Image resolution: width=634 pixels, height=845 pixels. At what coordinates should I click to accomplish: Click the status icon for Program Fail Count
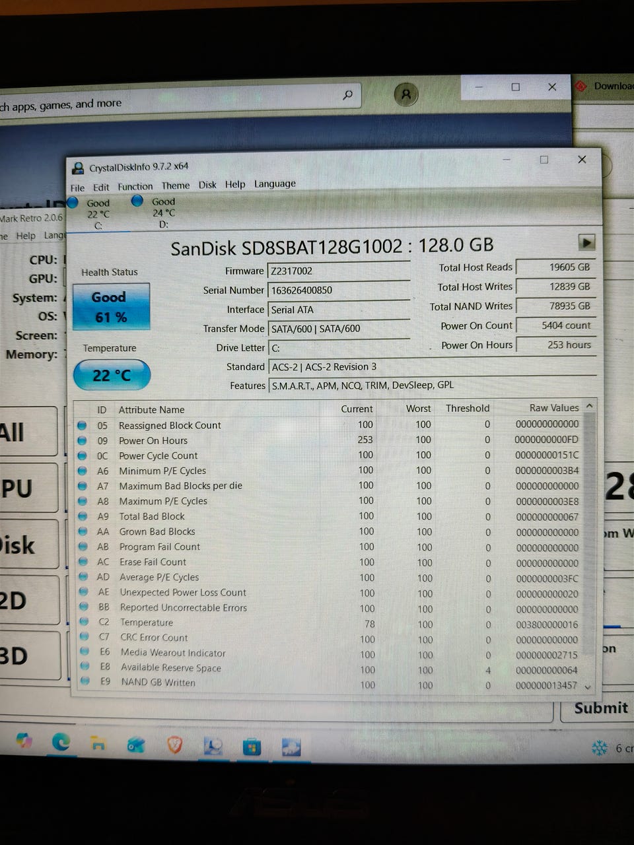[x=83, y=547]
